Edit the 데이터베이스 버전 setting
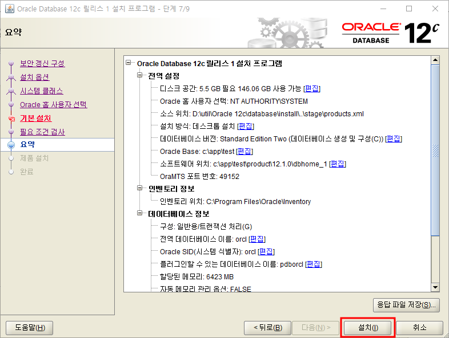The height and width of the screenshot is (338, 449). click(394, 139)
